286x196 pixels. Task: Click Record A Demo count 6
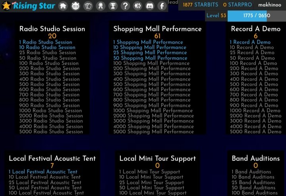[x=256, y=36]
